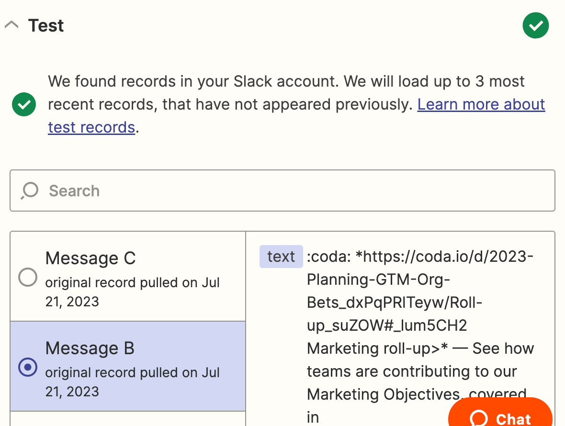Click the Test section heading
565x426 pixels.
pyautogui.click(x=46, y=25)
